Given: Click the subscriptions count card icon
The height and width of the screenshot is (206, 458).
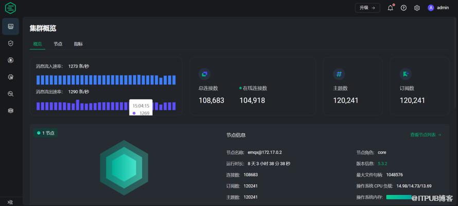Looking at the screenshot, I should pos(406,74).
